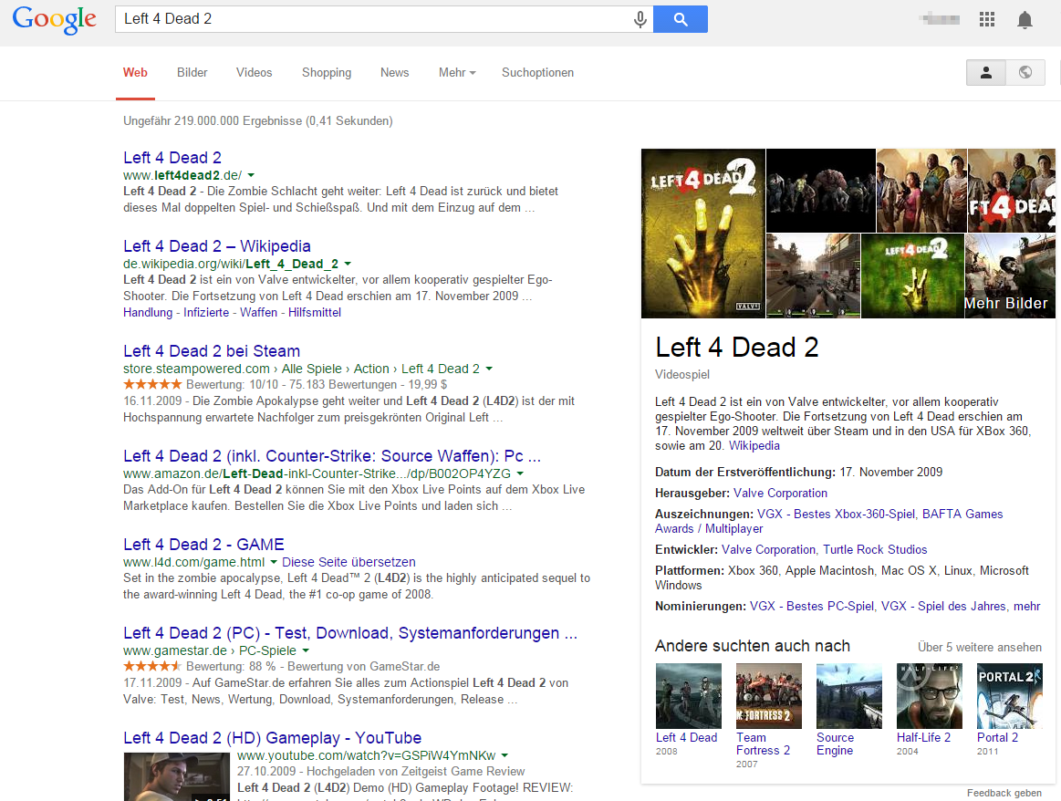Open VGX - Bestes Xbox-360-Spiel link

tap(836, 515)
